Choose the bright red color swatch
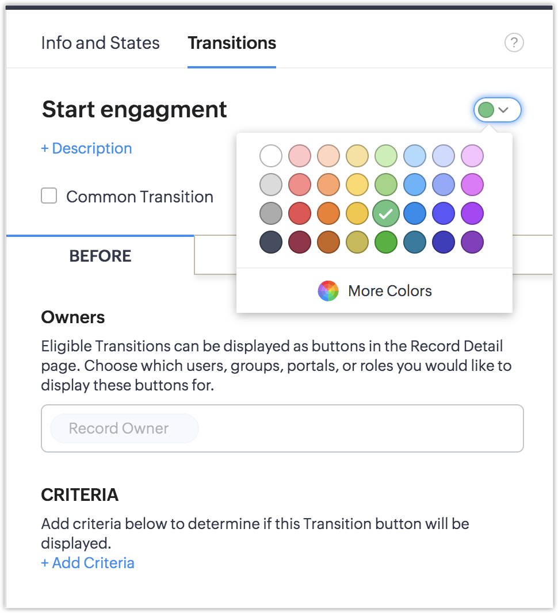The height and width of the screenshot is (613, 558). [x=300, y=213]
